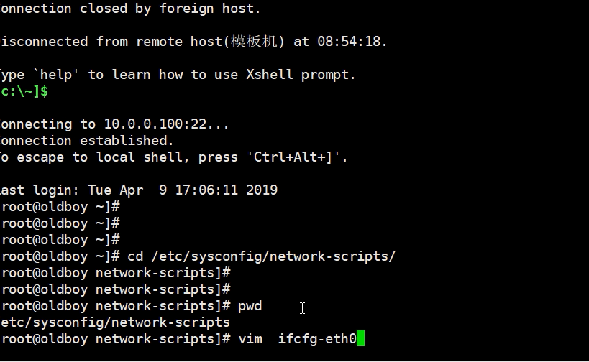Click the Last login line

pos(139,190)
